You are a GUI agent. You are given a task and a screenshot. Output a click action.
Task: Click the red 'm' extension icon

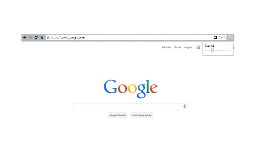[x=215, y=38]
